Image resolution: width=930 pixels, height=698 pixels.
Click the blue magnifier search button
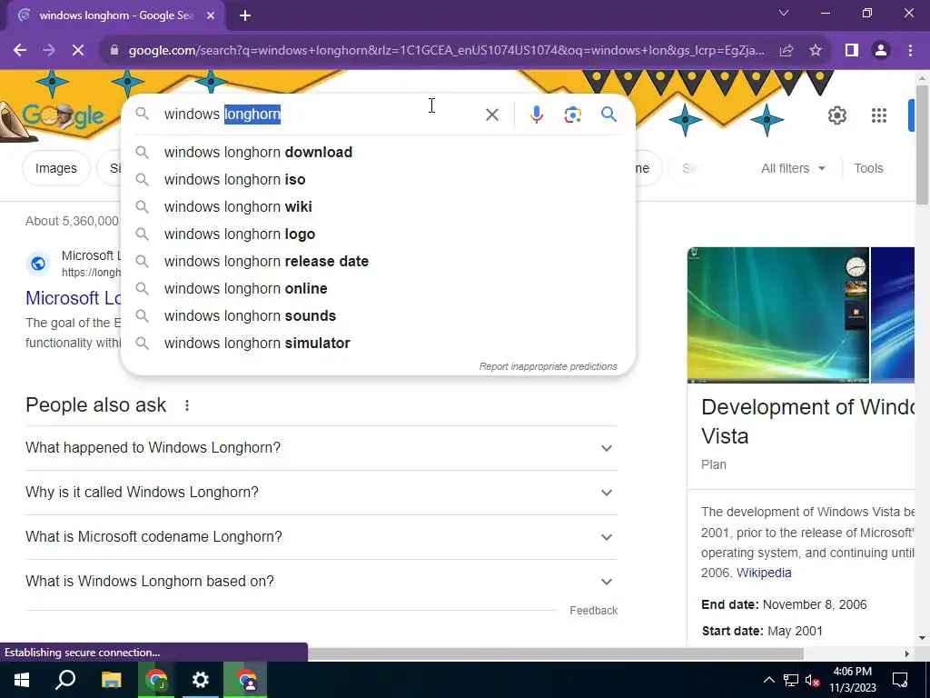[x=609, y=115]
